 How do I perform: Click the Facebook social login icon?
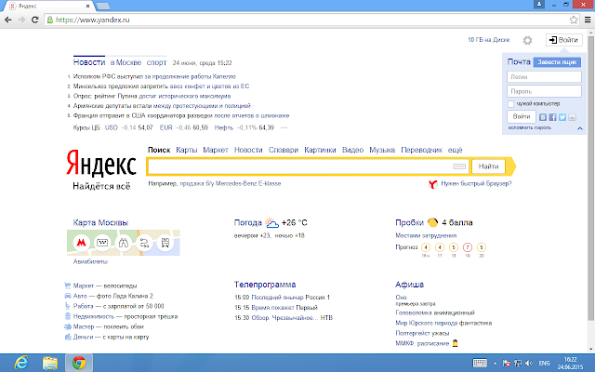pos(553,117)
